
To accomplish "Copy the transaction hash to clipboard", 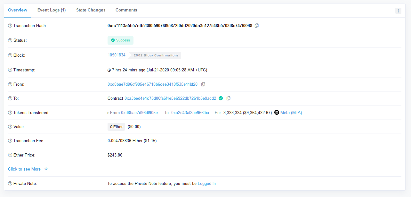I will point(257,26).
